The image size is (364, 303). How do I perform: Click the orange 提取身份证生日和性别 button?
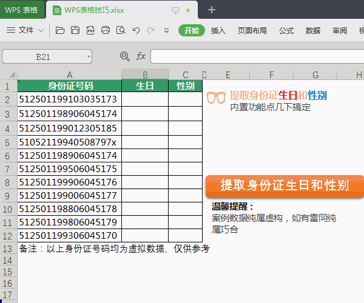point(285,186)
